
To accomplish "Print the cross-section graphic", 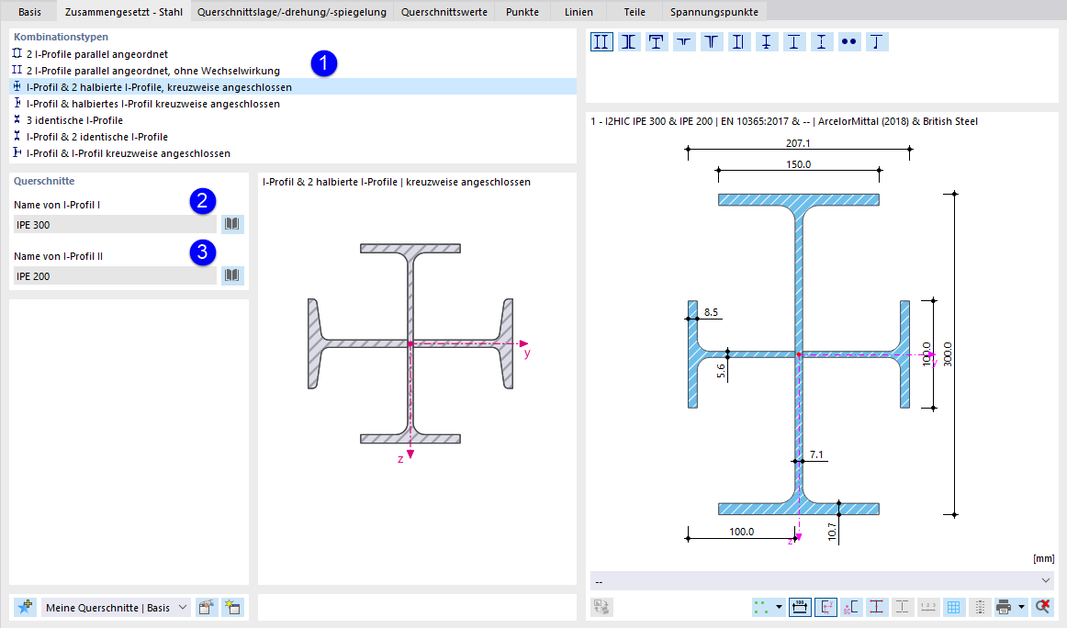I will [1003, 607].
